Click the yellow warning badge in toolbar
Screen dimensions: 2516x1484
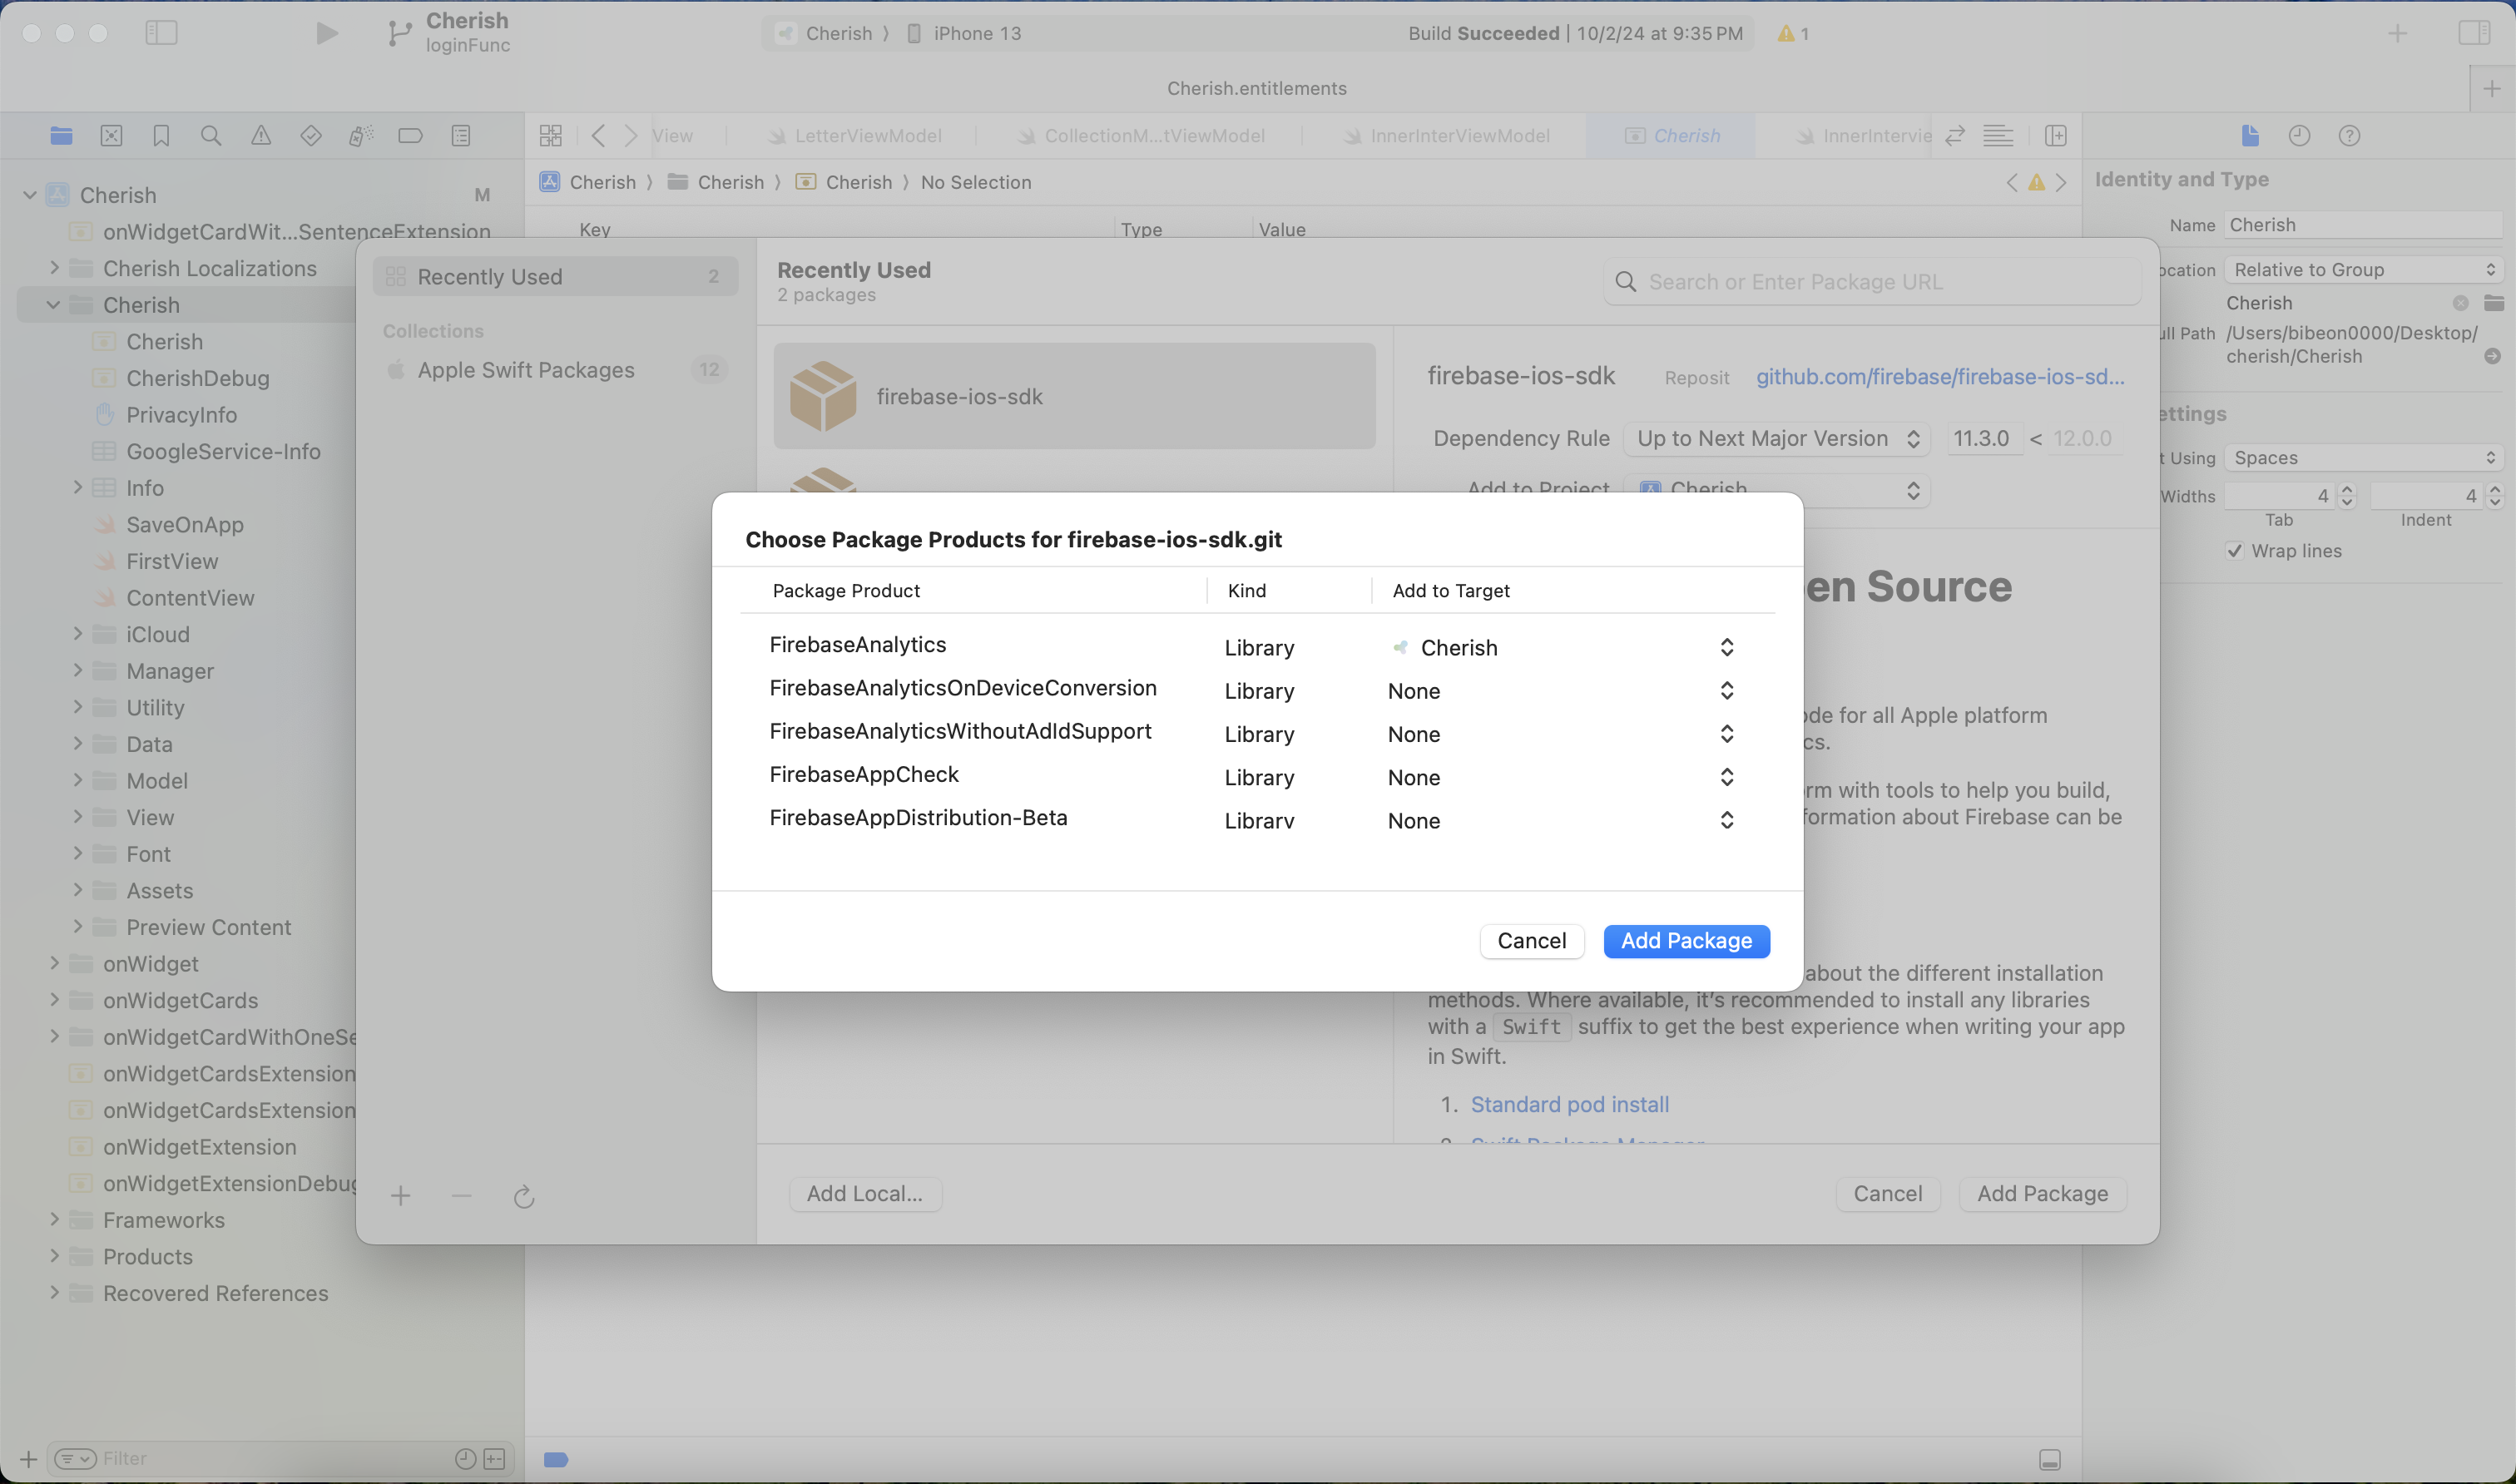(1793, 34)
